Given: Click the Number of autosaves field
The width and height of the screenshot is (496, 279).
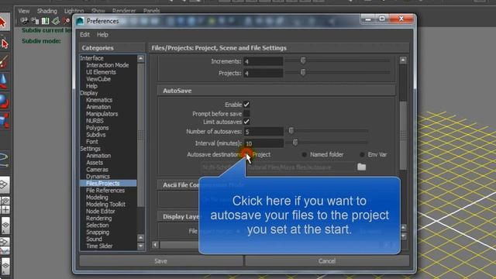Looking at the screenshot, I should pyautogui.click(x=263, y=132).
